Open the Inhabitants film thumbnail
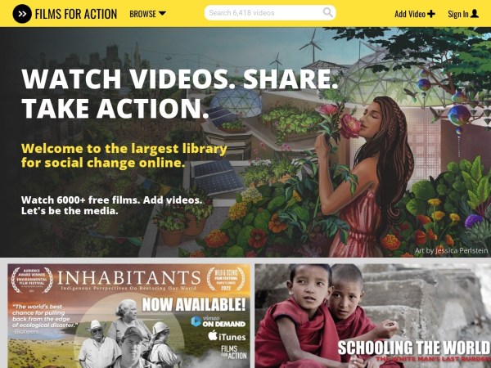Viewport: 491px width, 368px height. (x=129, y=316)
